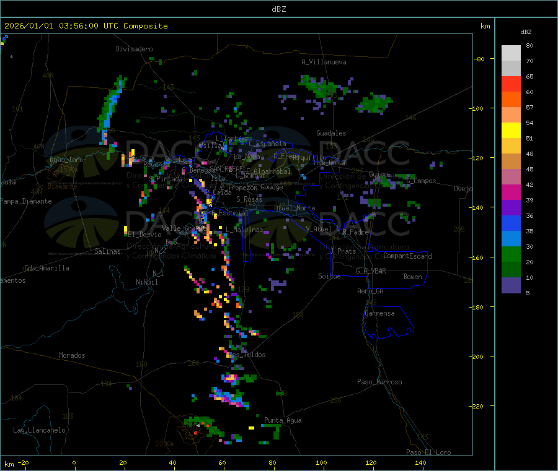Select the Guadales place label
The height and width of the screenshot is (471, 558).
331,133
